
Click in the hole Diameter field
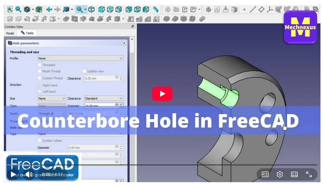[99, 106]
